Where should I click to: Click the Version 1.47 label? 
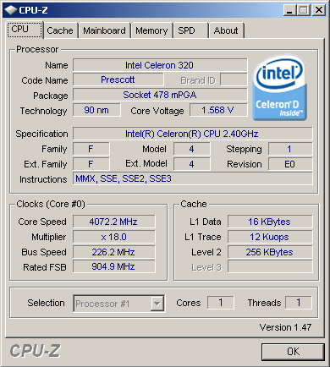tap(285, 327)
